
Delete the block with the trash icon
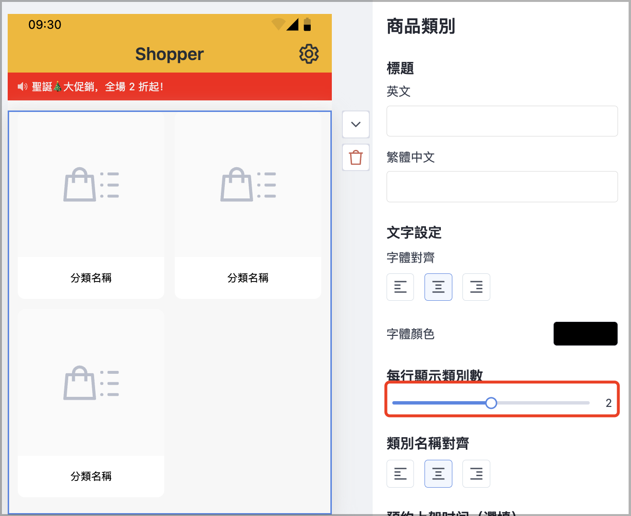(x=356, y=157)
